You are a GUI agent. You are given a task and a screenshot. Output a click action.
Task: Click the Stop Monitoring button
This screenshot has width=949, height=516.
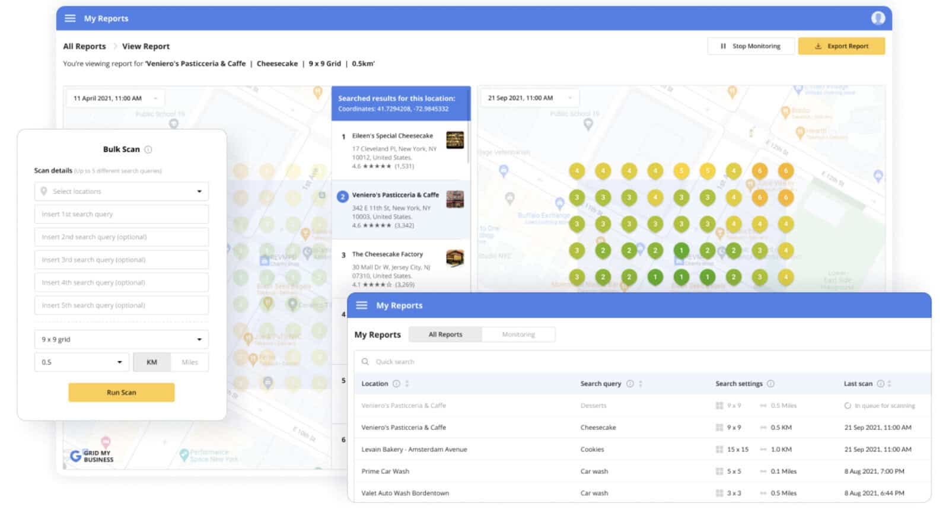click(x=750, y=46)
